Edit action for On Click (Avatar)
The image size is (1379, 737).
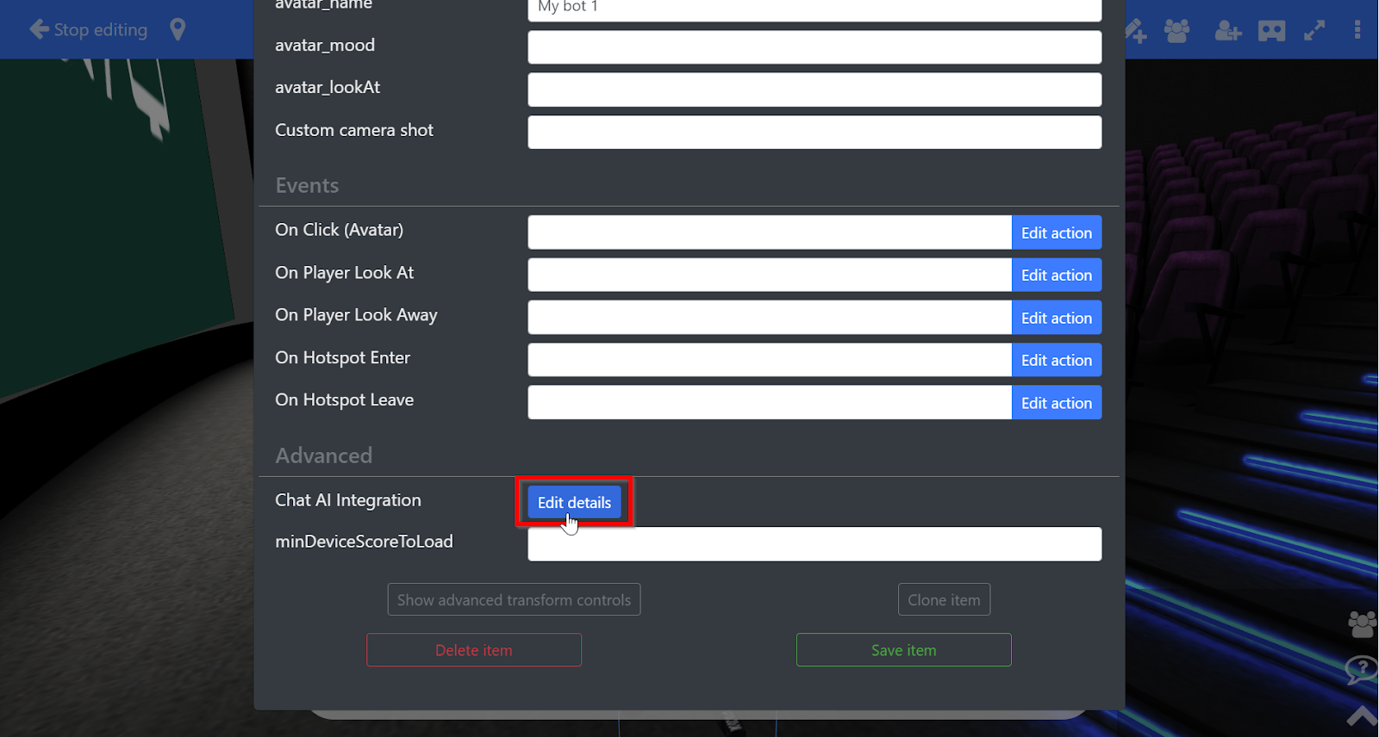point(1057,232)
